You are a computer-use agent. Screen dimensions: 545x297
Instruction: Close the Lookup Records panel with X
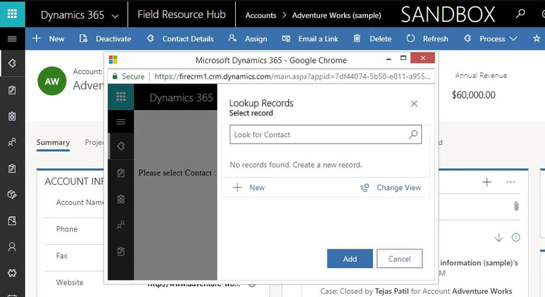tap(414, 104)
